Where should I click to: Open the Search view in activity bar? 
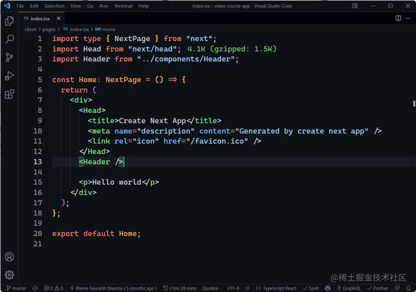tap(9, 39)
